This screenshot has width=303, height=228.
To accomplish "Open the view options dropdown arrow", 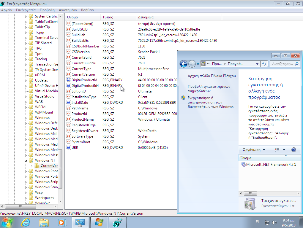I will coord(284,150).
